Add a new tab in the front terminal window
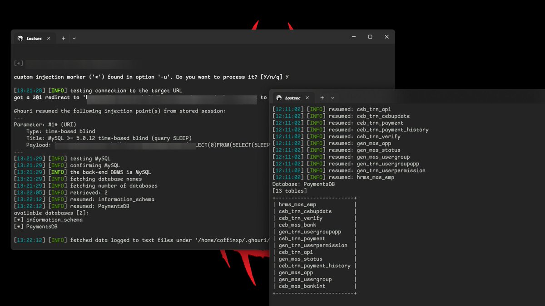545x306 pixels. click(322, 98)
